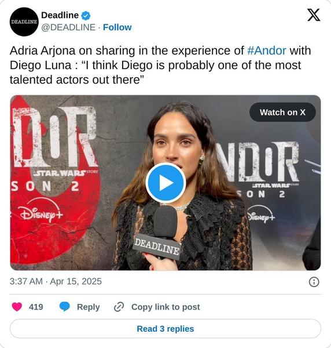Click the 419 likes count
The width and height of the screenshot is (331, 348).
click(x=36, y=307)
